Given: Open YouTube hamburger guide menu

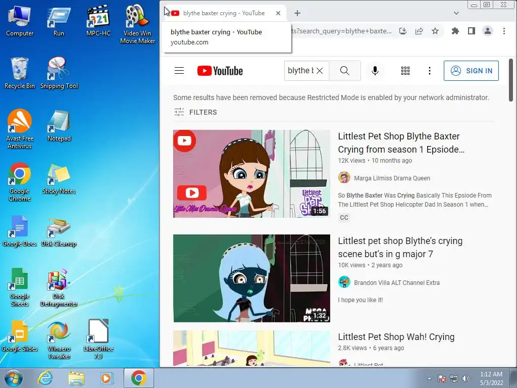Looking at the screenshot, I should point(179,71).
